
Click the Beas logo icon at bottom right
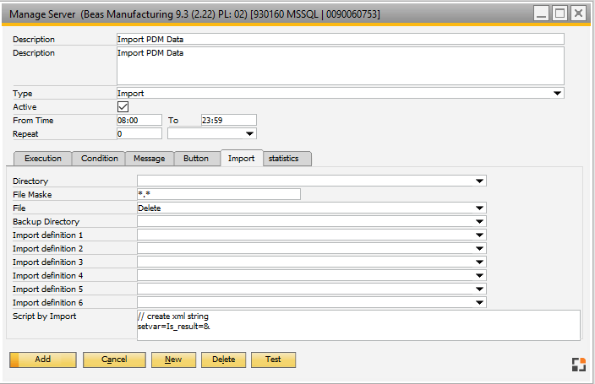click(578, 364)
